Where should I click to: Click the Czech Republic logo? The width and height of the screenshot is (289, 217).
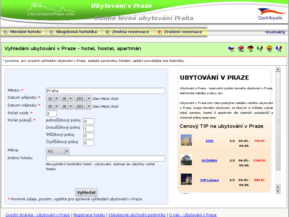pyautogui.click(x=272, y=14)
